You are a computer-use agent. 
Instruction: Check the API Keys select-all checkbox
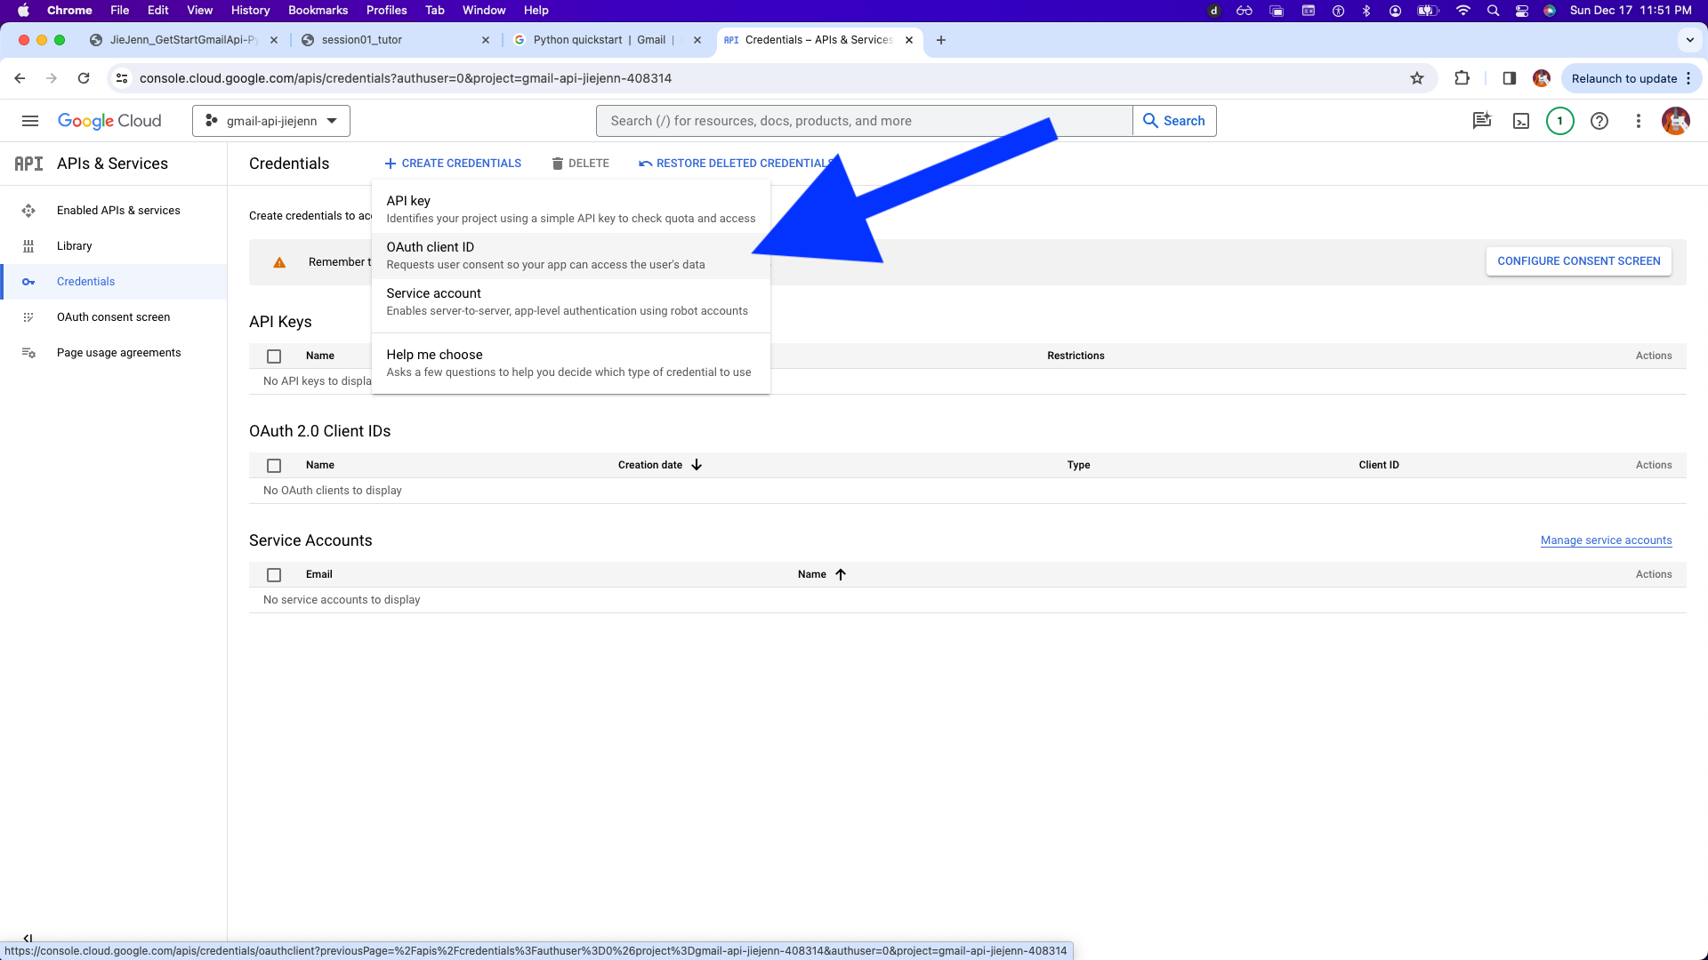pos(274,356)
